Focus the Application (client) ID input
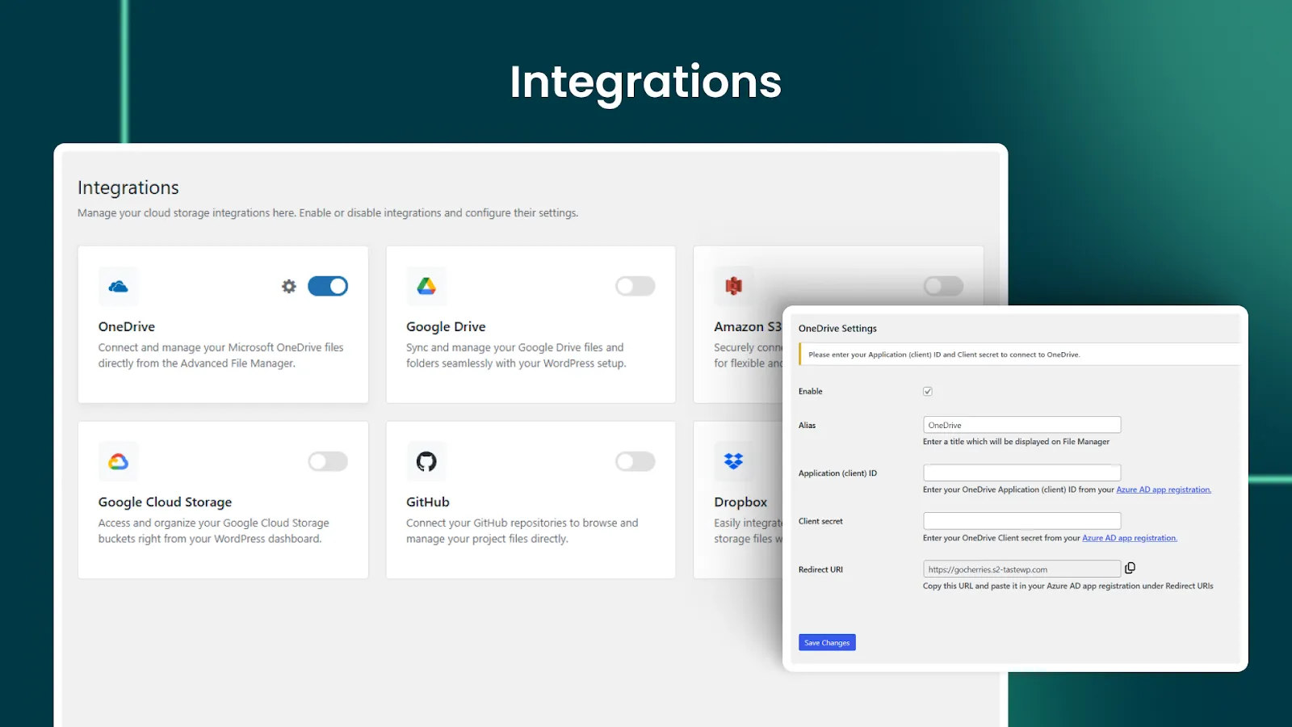 [x=1021, y=473]
